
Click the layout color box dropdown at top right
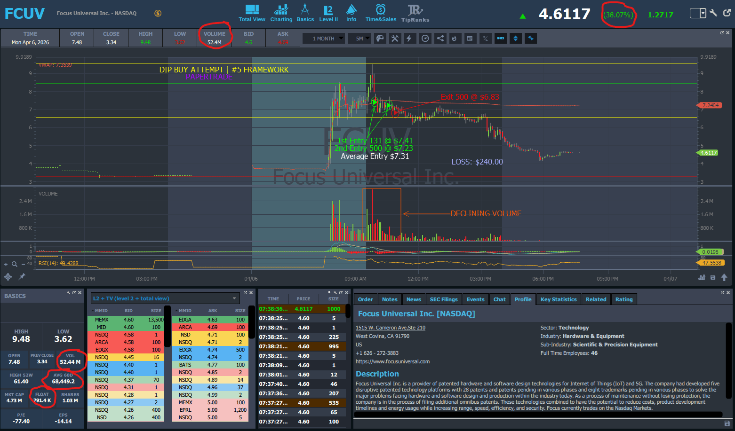pos(698,13)
